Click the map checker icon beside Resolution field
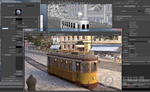The width and height of the screenshot is (150, 92). [x=23, y=23]
